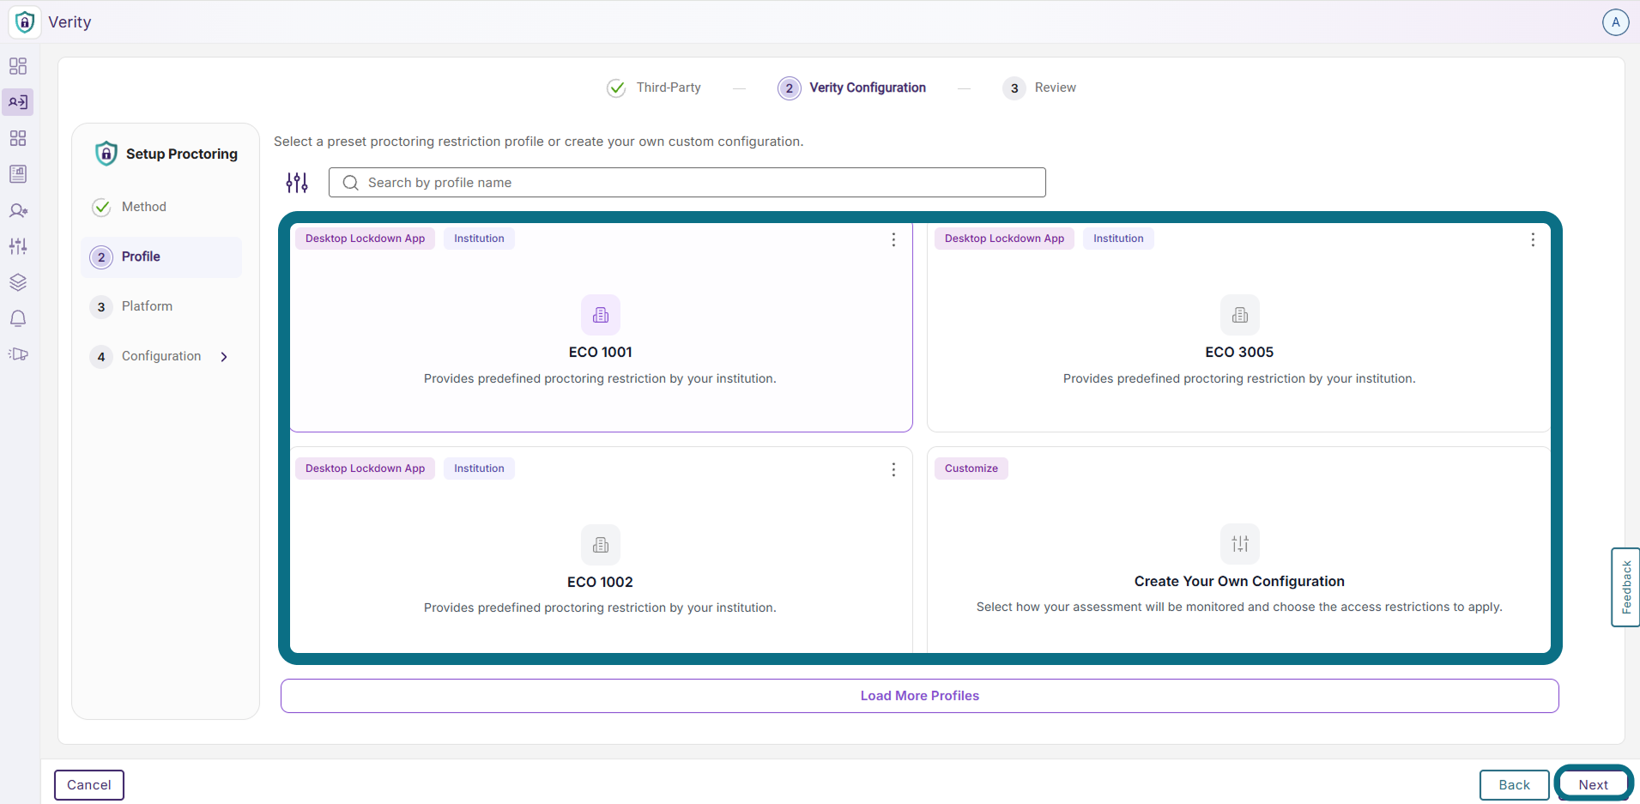Viewport: 1640px width, 804px height.
Task: Open the user avatar A menu
Action: pyautogui.click(x=1615, y=22)
